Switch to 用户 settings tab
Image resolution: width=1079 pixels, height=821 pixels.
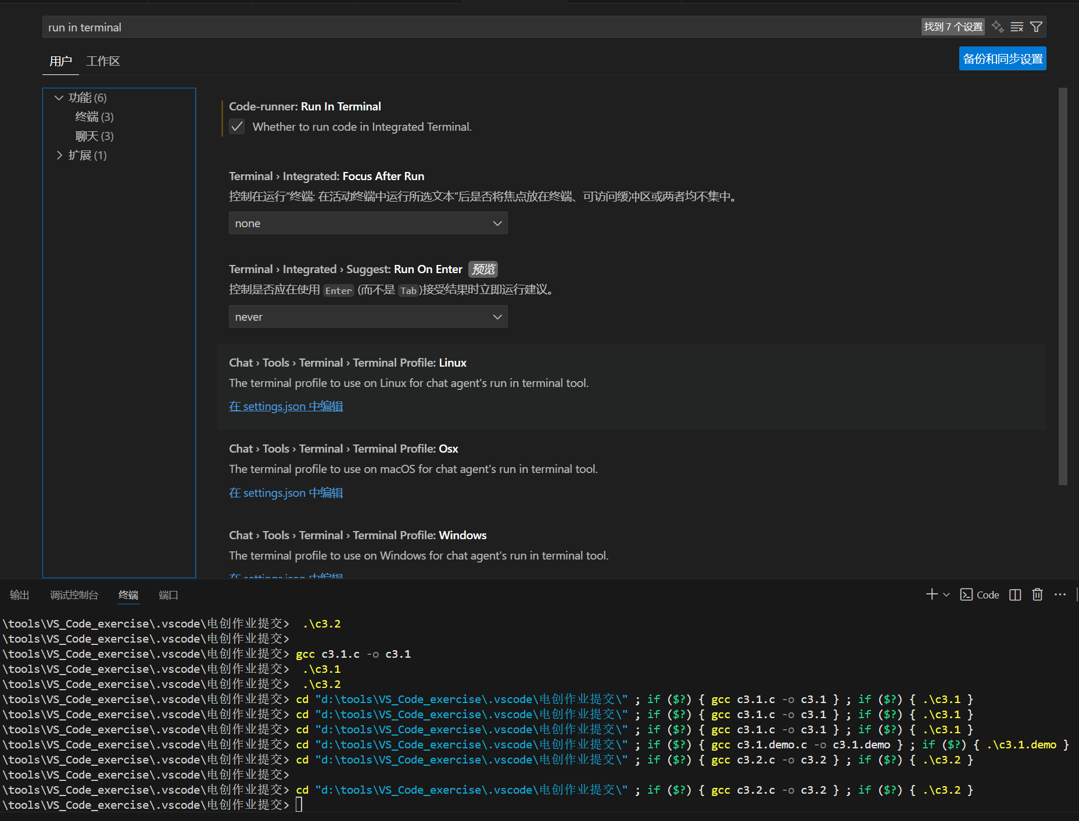pos(60,61)
